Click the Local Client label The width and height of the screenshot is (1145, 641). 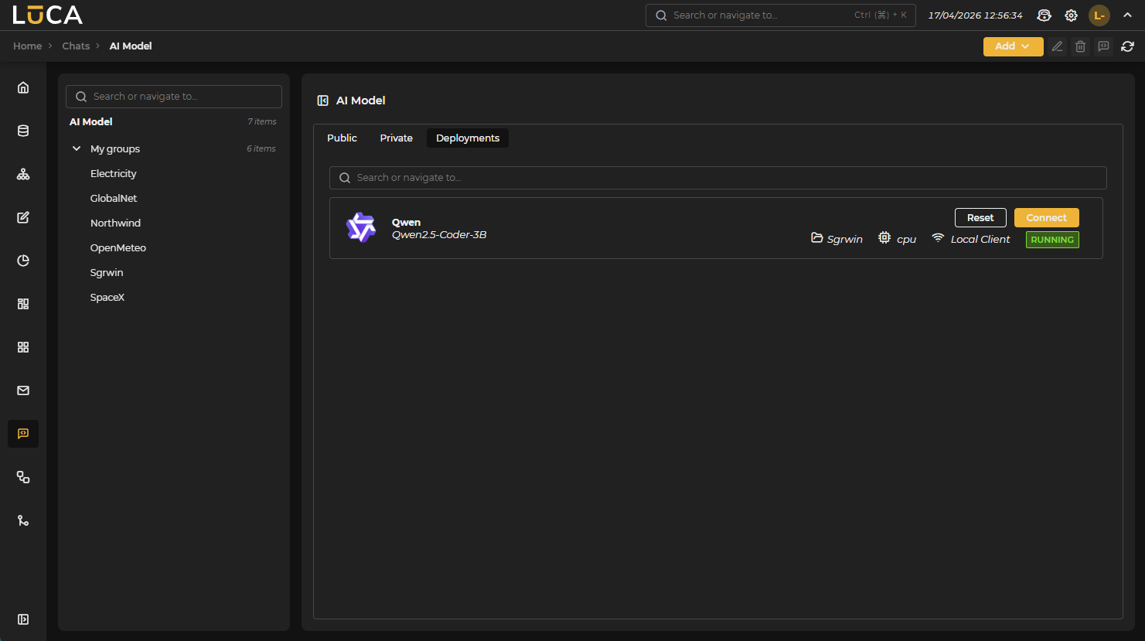pos(980,240)
